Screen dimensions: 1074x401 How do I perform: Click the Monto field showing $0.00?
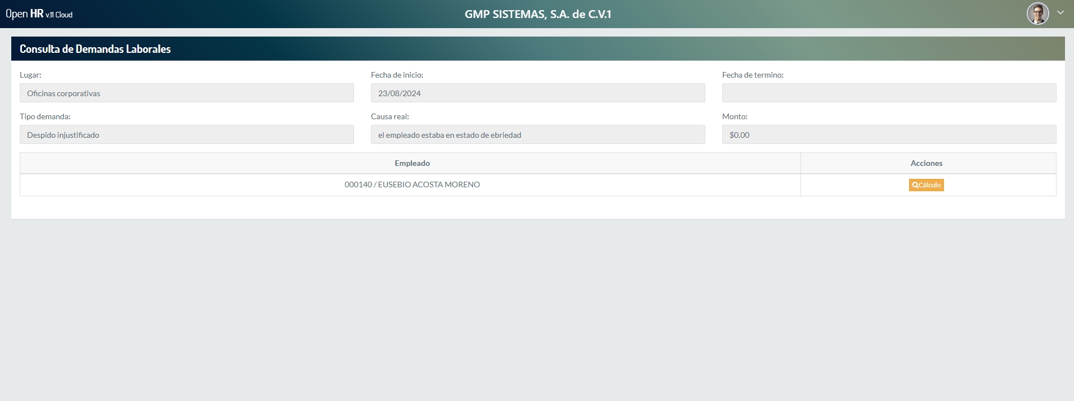[x=889, y=135]
